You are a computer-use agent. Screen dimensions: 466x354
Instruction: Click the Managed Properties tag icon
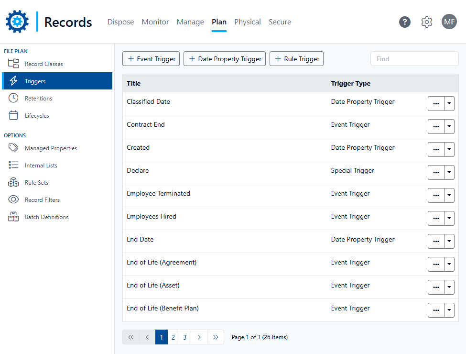coord(14,148)
